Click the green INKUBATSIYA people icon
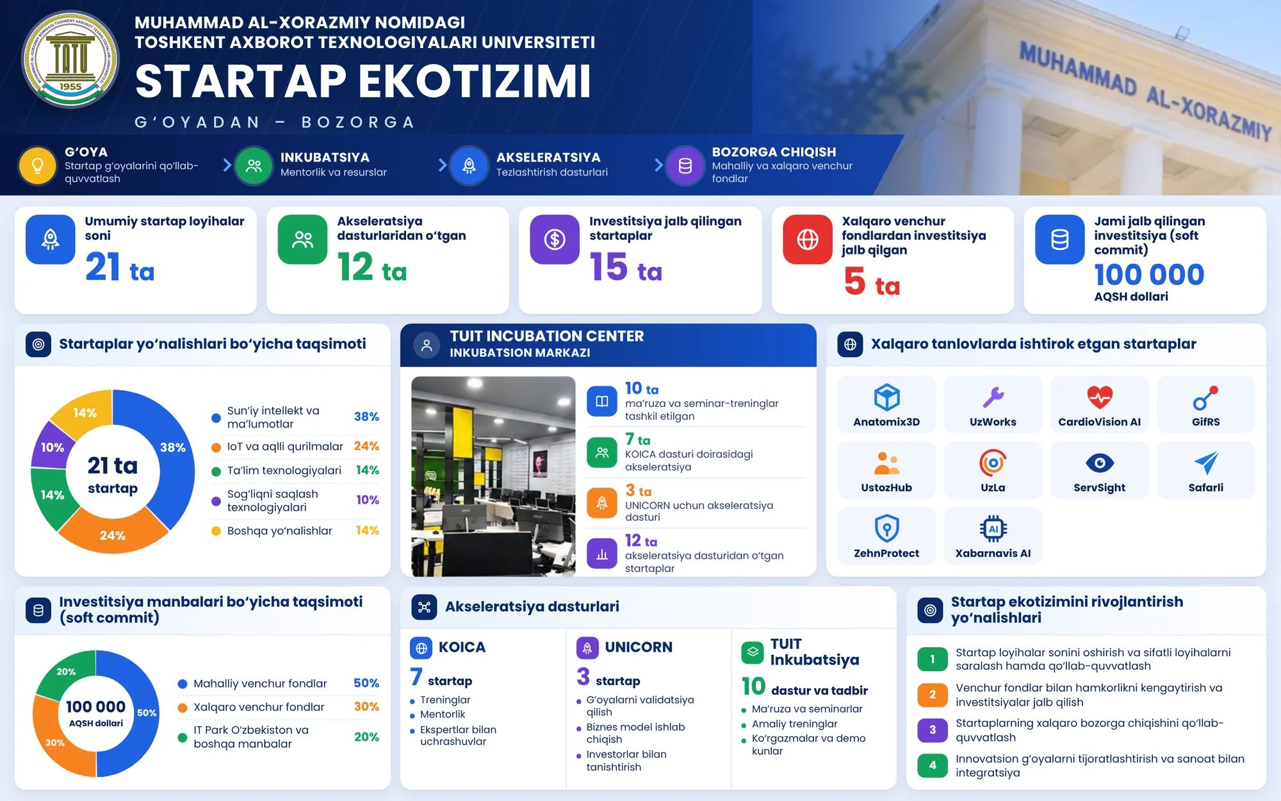 coord(254,165)
